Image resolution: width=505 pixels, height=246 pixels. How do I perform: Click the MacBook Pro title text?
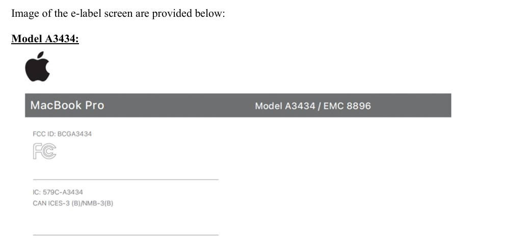(67, 105)
